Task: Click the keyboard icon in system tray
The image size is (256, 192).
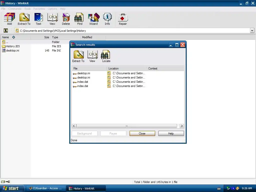Action: [x=219, y=188]
